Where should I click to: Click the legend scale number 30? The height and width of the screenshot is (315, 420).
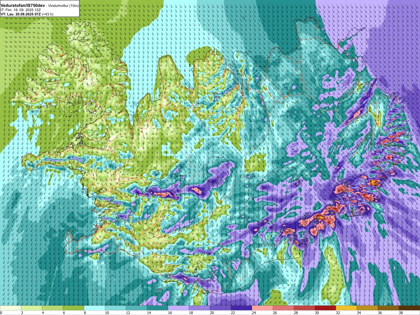[x=317, y=313]
